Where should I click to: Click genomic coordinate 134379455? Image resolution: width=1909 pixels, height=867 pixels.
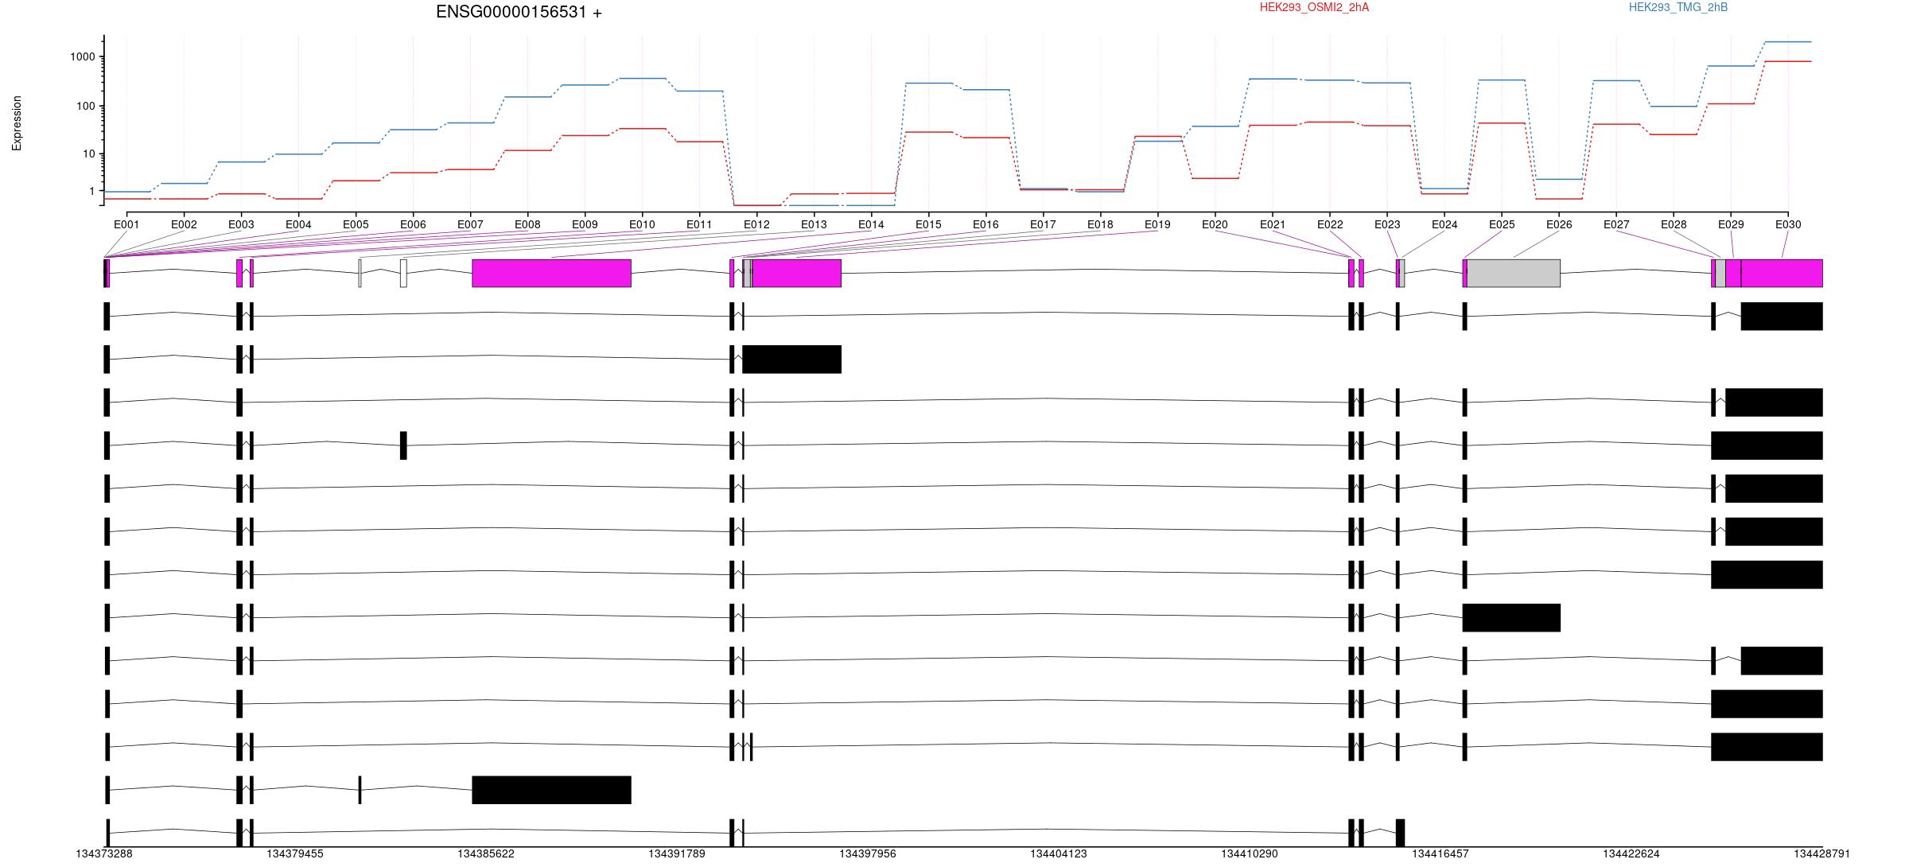coord(295,853)
